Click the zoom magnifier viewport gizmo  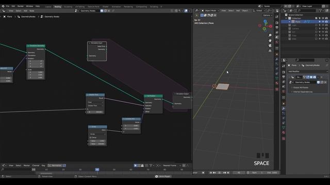point(270,35)
